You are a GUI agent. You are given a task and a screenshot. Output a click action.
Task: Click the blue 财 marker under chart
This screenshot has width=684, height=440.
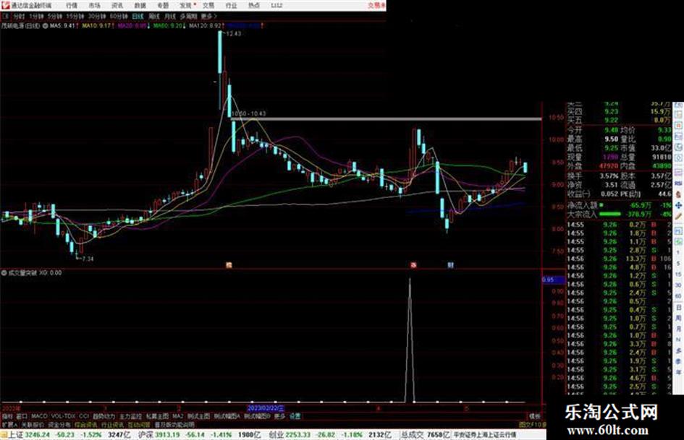click(x=451, y=265)
